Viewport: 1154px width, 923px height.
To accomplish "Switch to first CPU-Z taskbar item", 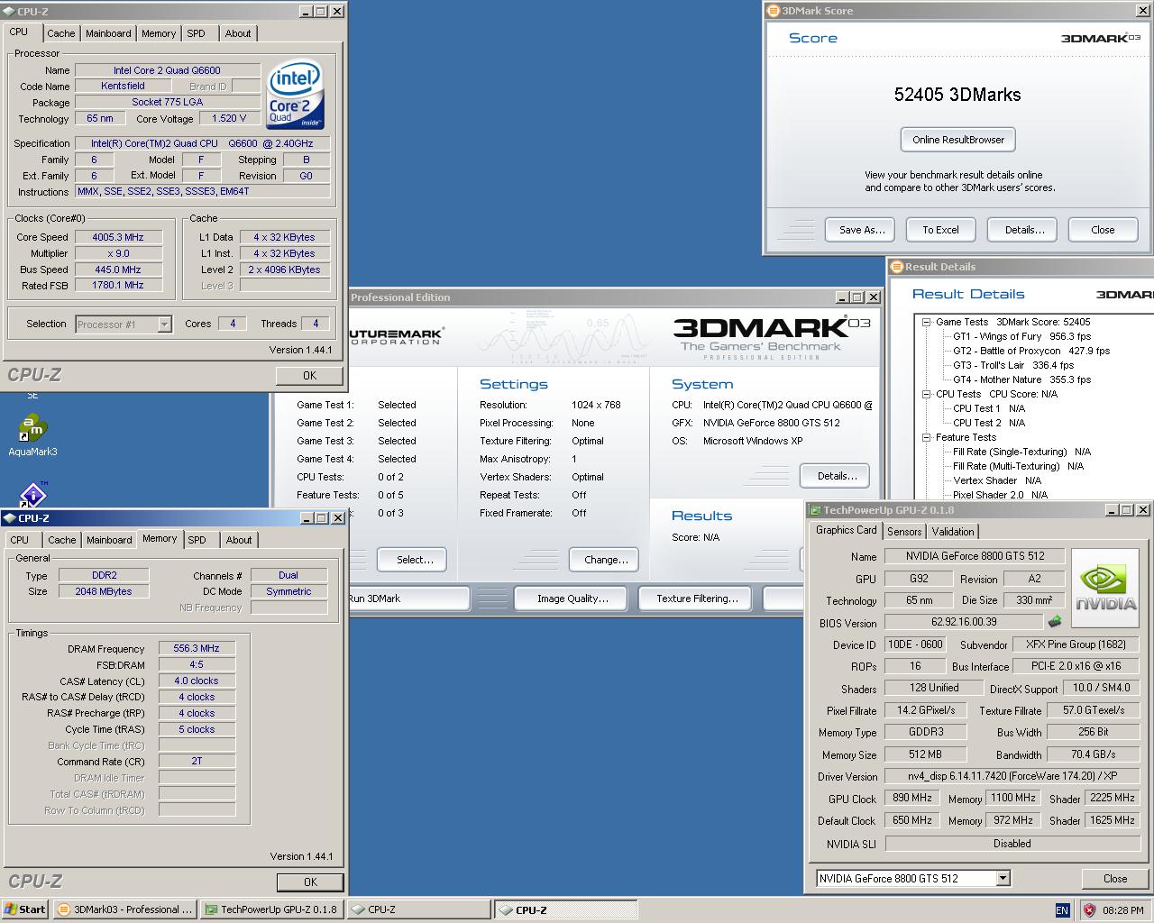I will (x=417, y=909).
